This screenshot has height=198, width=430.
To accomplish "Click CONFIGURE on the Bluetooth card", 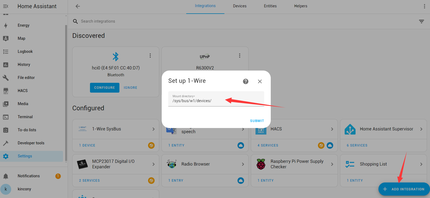I will coord(105,88).
